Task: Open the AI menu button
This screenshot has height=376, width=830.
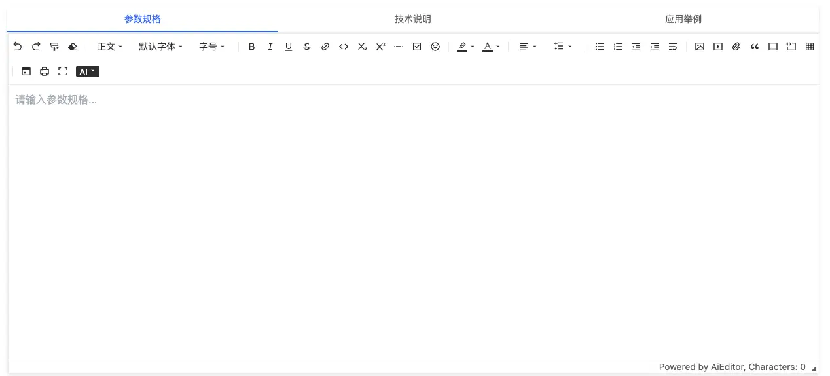Action: pos(88,72)
